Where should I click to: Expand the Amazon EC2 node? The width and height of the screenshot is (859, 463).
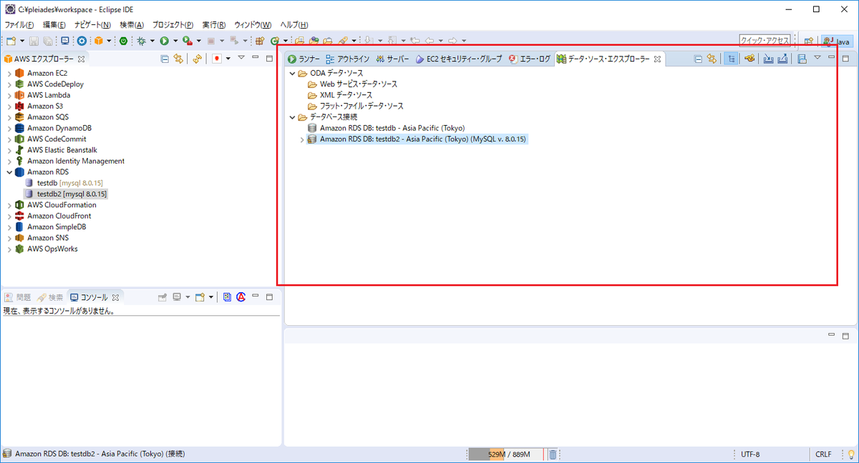tap(9, 74)
